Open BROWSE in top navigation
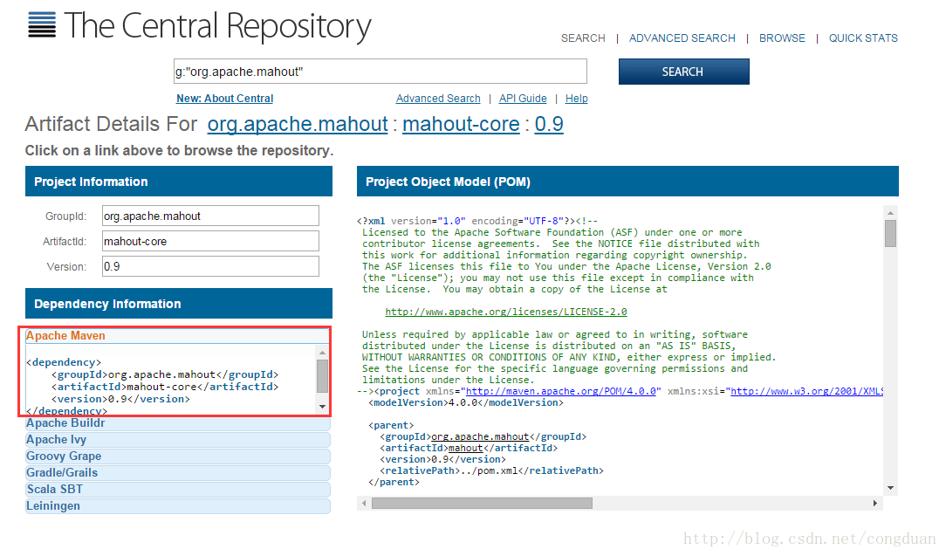Viewport: 946px width, 556px height. [782, 38]
